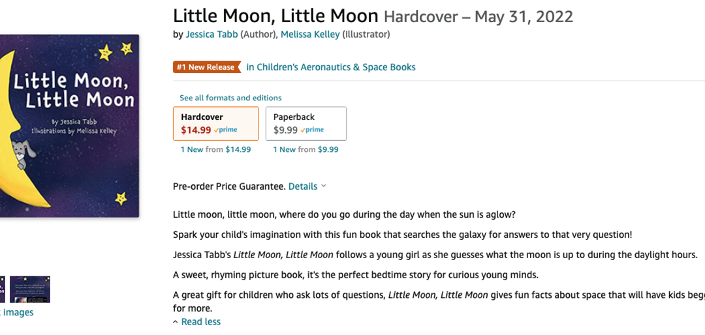The height and width of the screenshot is (335, 705).
Task: Click the $14.99 Hardcover price
Action: [x=196, y=130]
